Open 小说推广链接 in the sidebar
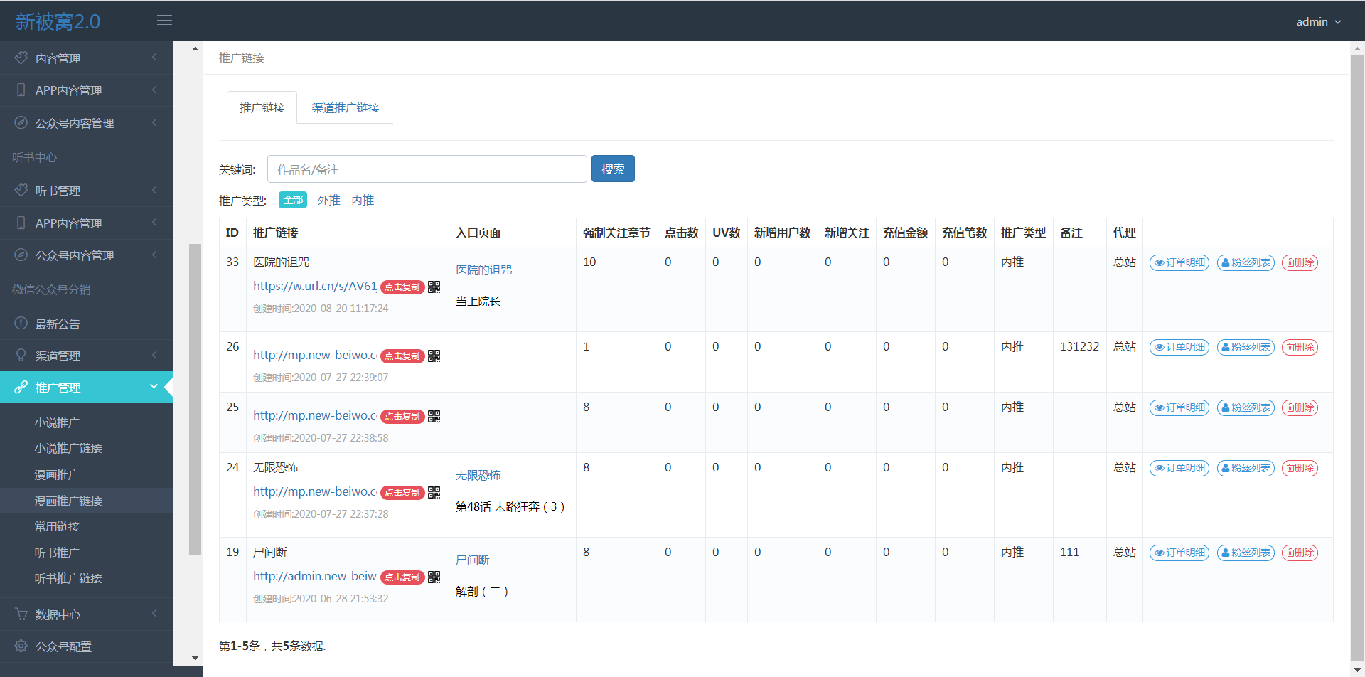 68,449
